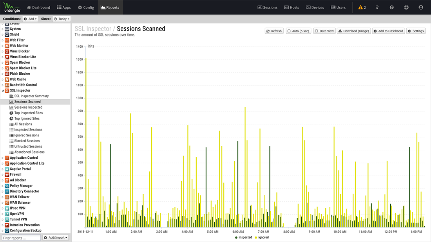Click the lightbulb suggestions icon
Viewport: 431px width, 242px height.
coord(377,7)
